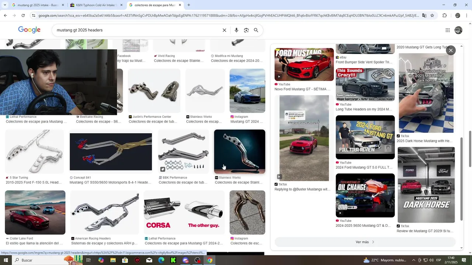This screenshot has height=265, width=472.
Task: Start a voice search with the microphone icon
Action: point(236,30)
